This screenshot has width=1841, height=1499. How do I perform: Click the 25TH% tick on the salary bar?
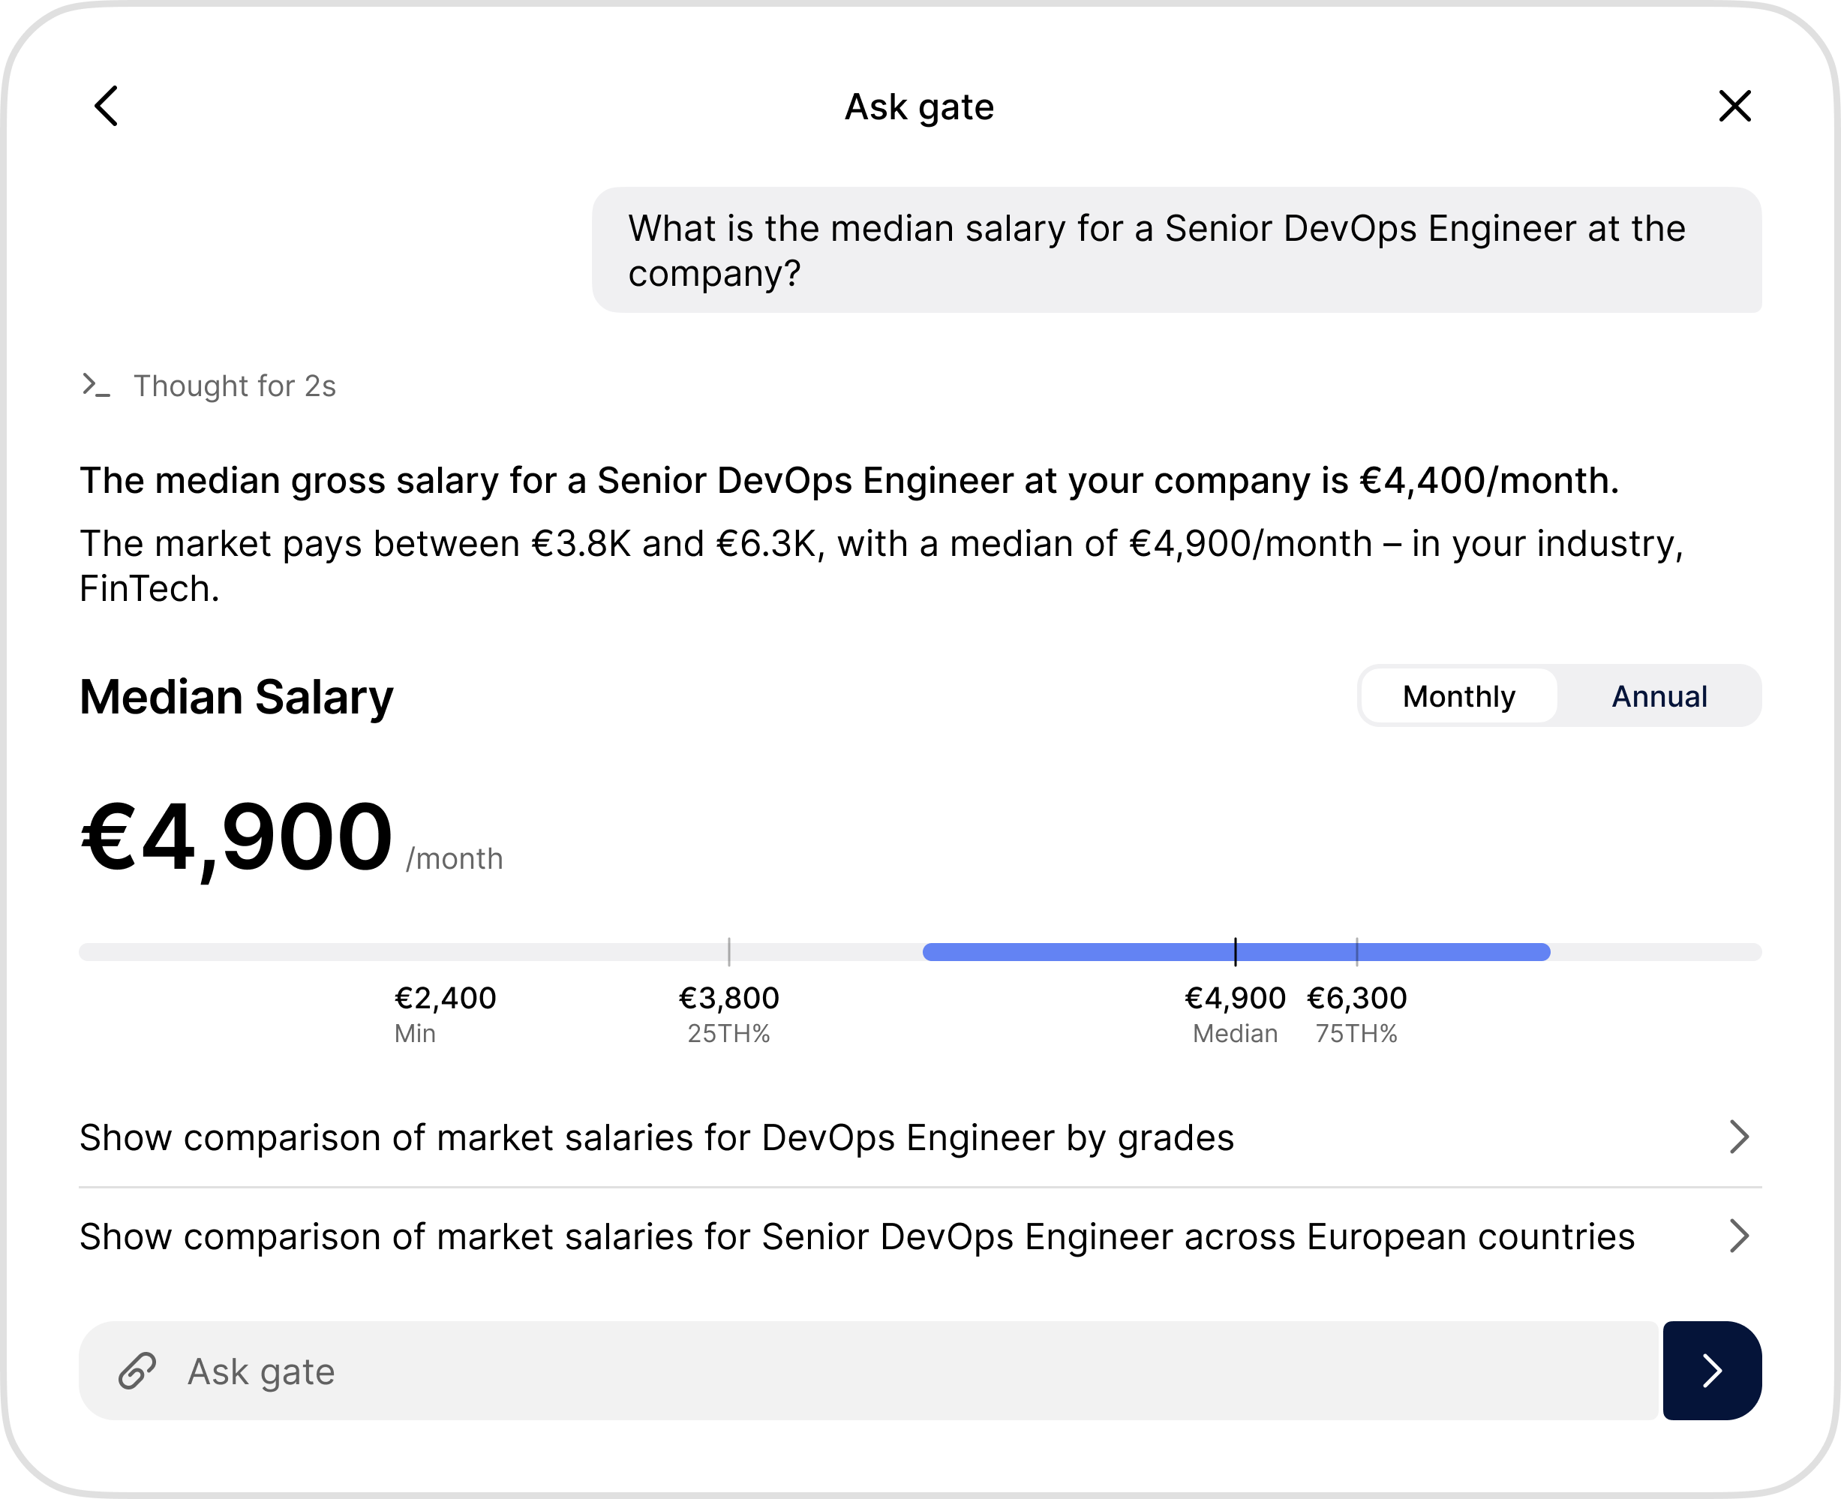[728, 951]
